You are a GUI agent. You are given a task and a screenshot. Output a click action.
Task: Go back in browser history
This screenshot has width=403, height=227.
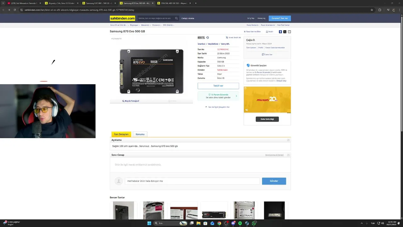[x=3, y=10]
